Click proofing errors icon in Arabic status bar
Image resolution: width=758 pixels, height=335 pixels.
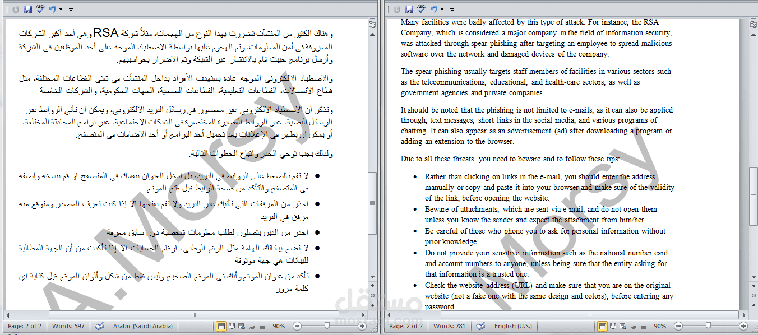tap(99, 326)
